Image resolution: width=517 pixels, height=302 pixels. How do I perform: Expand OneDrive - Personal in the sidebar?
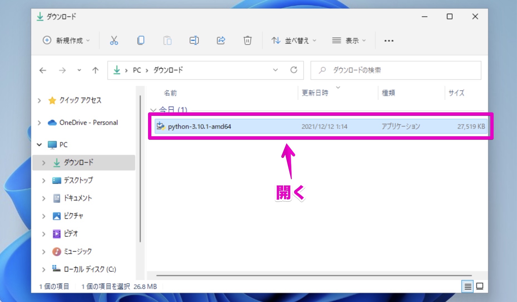39,122
